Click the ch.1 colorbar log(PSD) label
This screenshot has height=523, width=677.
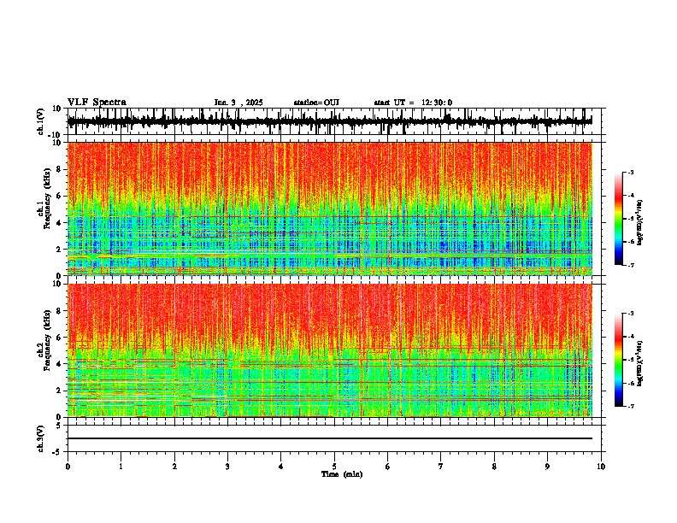click(640, 223)
